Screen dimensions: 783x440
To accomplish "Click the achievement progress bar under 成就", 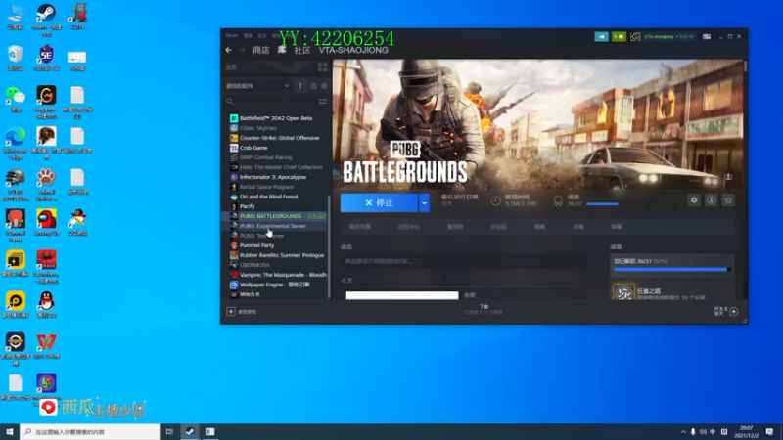I will [602, 204].
